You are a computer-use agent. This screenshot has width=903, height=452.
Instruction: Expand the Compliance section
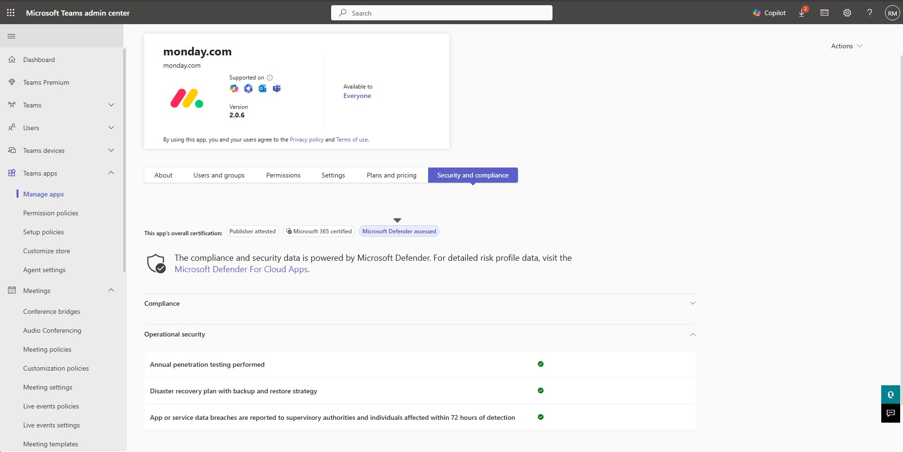(x=693, y=303)
